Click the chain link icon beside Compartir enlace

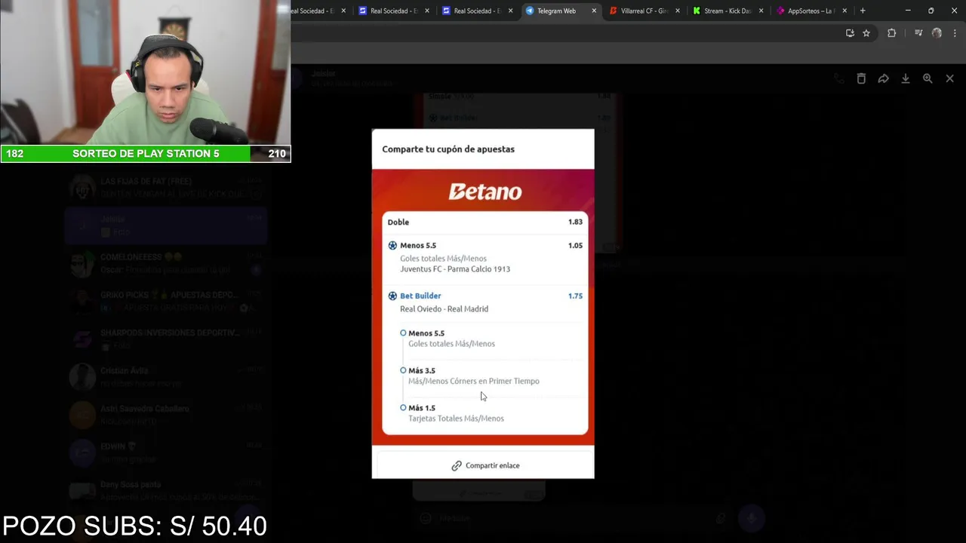(x=457, y=465)
